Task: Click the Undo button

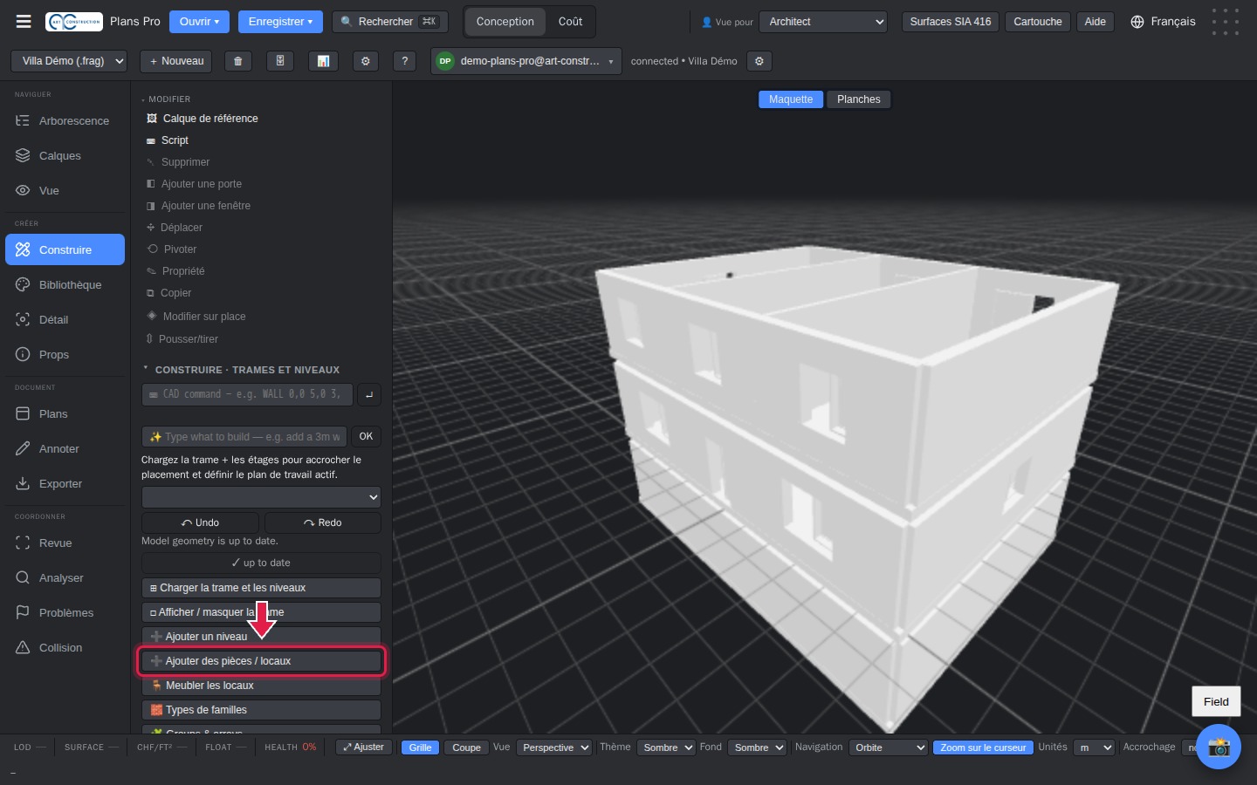Action: pos(200,522)
